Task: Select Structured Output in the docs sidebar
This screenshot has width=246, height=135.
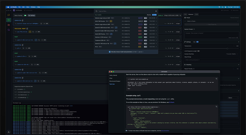Action: point(115,81)
